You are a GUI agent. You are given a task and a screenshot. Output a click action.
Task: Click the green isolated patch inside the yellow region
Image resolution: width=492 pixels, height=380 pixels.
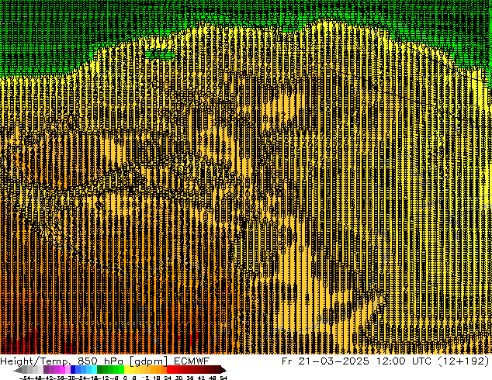[159, 55]
